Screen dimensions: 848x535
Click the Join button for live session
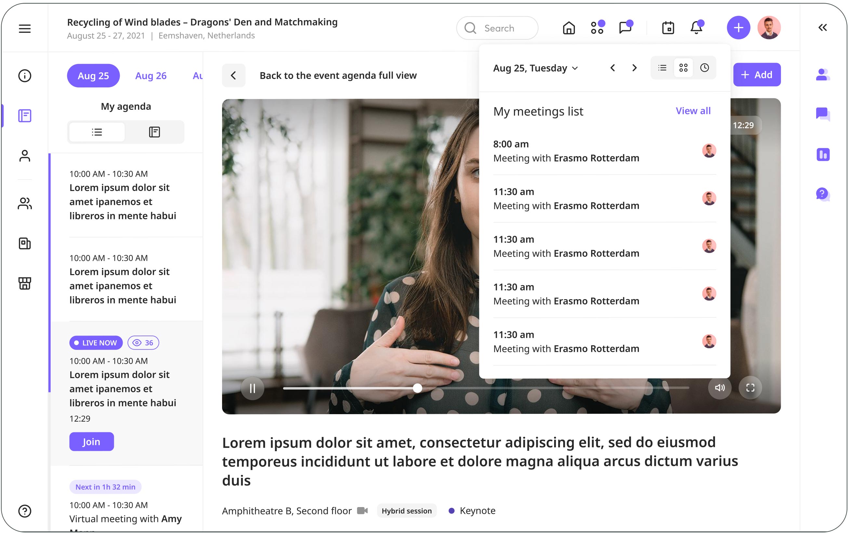point(92,441)
